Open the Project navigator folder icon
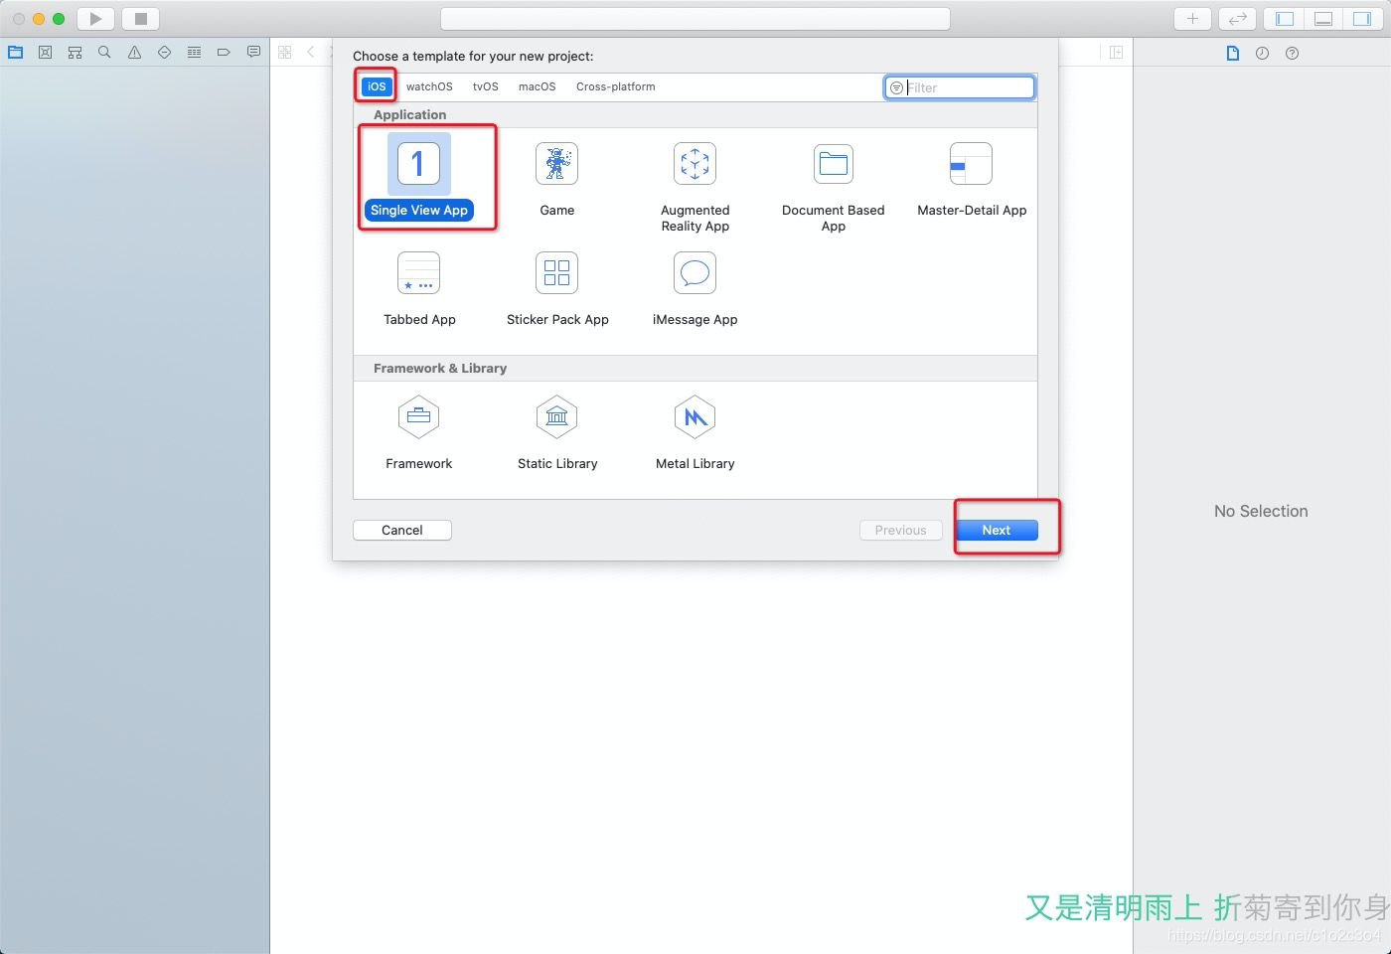 [x=15, y=53]
